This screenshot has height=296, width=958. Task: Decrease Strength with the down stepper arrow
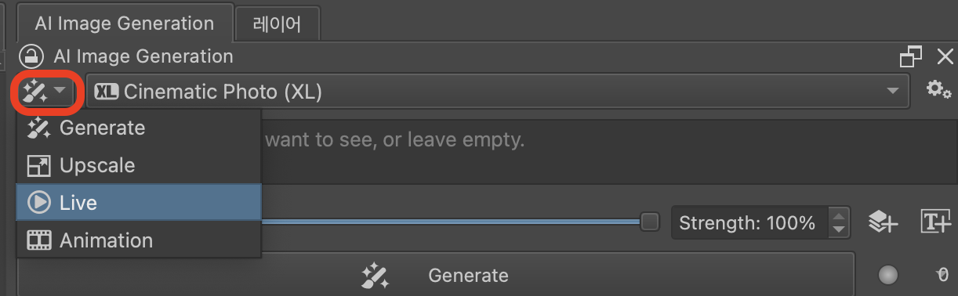839,229
